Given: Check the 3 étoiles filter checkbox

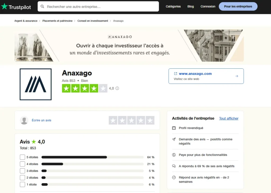Looking at the screenshot, I should pos(22,171).
